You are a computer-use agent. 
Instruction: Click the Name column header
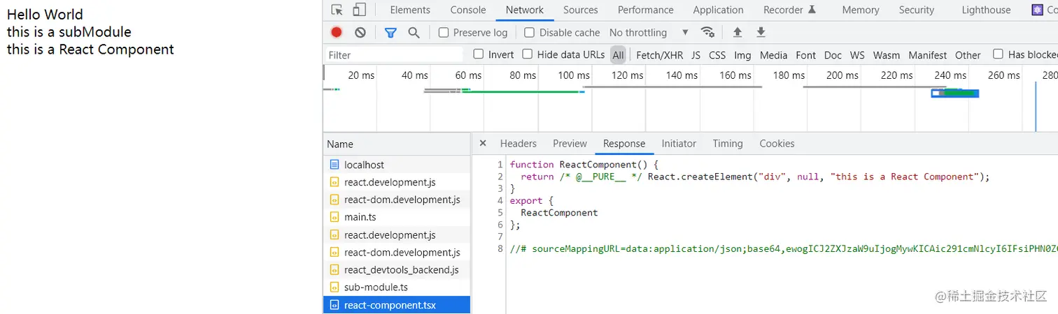click(x=397, y=144)
